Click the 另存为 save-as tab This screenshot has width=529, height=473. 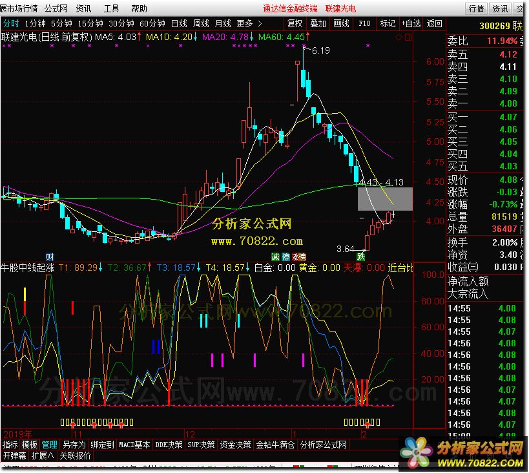tap(74, 445)
